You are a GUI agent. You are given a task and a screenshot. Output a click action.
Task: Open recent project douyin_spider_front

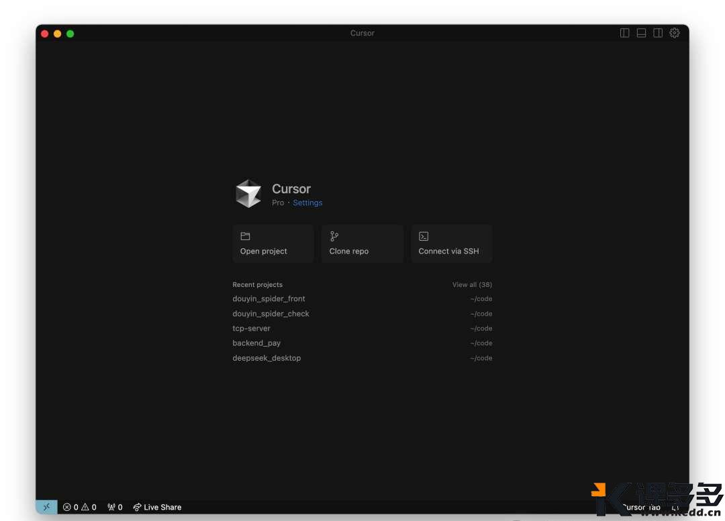[x=269, y=299]
